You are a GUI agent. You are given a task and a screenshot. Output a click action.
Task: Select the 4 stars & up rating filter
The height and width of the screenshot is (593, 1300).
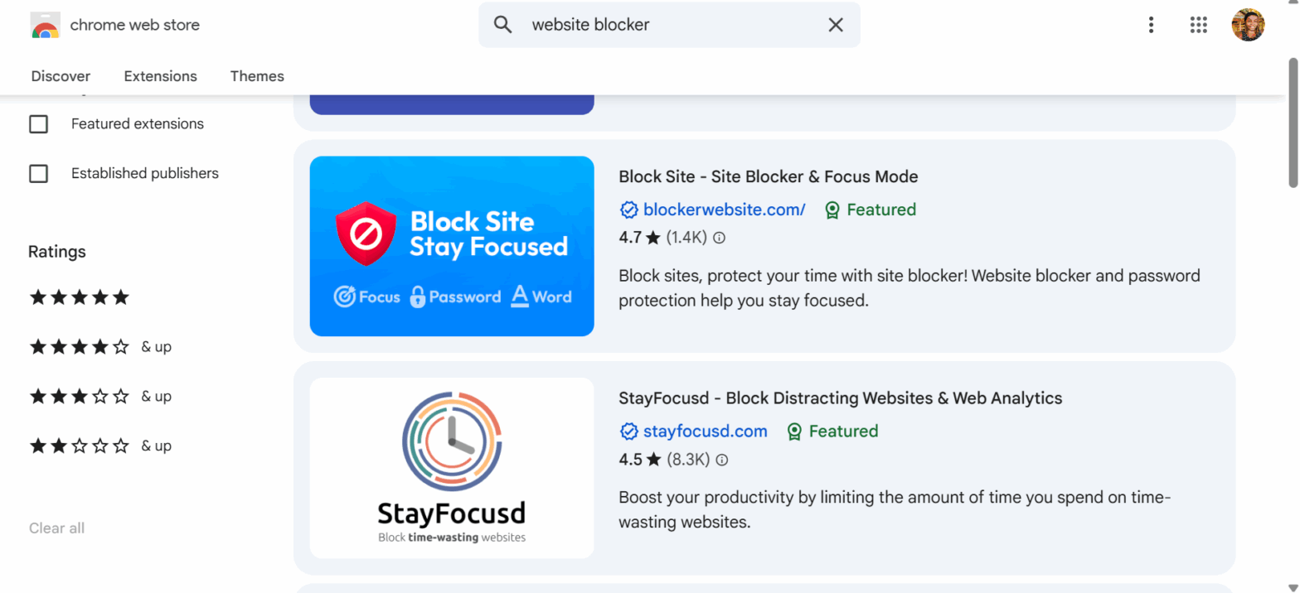point(80,346)
